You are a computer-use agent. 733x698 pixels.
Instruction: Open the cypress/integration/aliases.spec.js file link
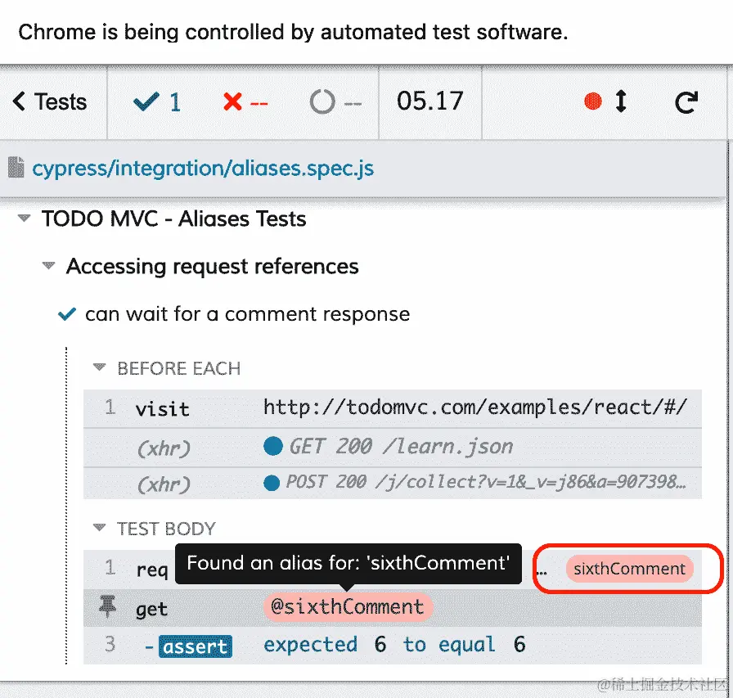pyautogui.click(x=203, y=169)
